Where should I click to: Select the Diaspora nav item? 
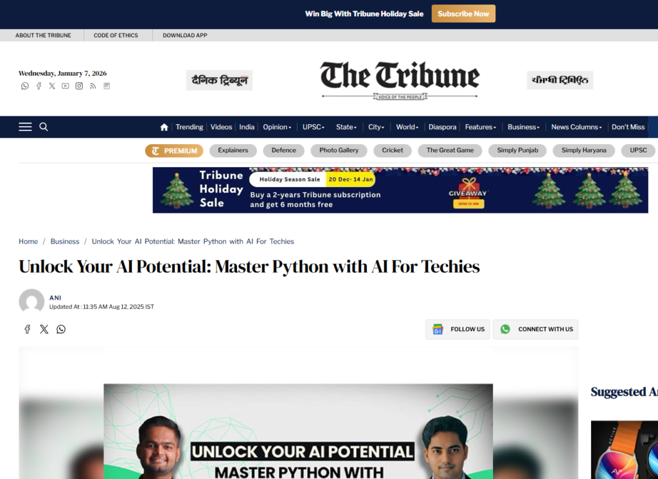pos(442,127)
